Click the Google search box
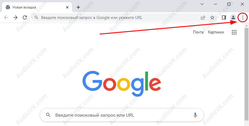This screenshot has height=126, width=249. (122, 115)
